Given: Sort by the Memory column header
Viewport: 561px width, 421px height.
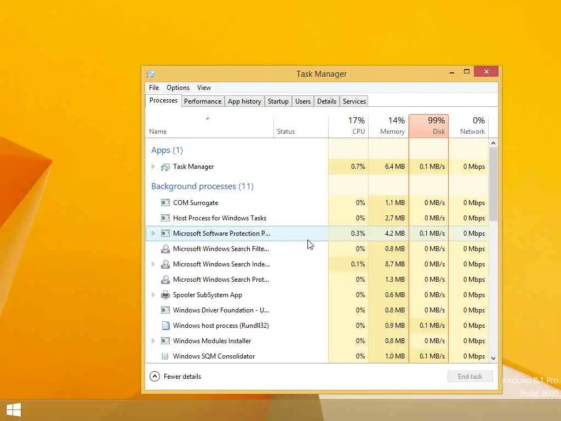Looking at the screenshot, I should pos(388,126).
